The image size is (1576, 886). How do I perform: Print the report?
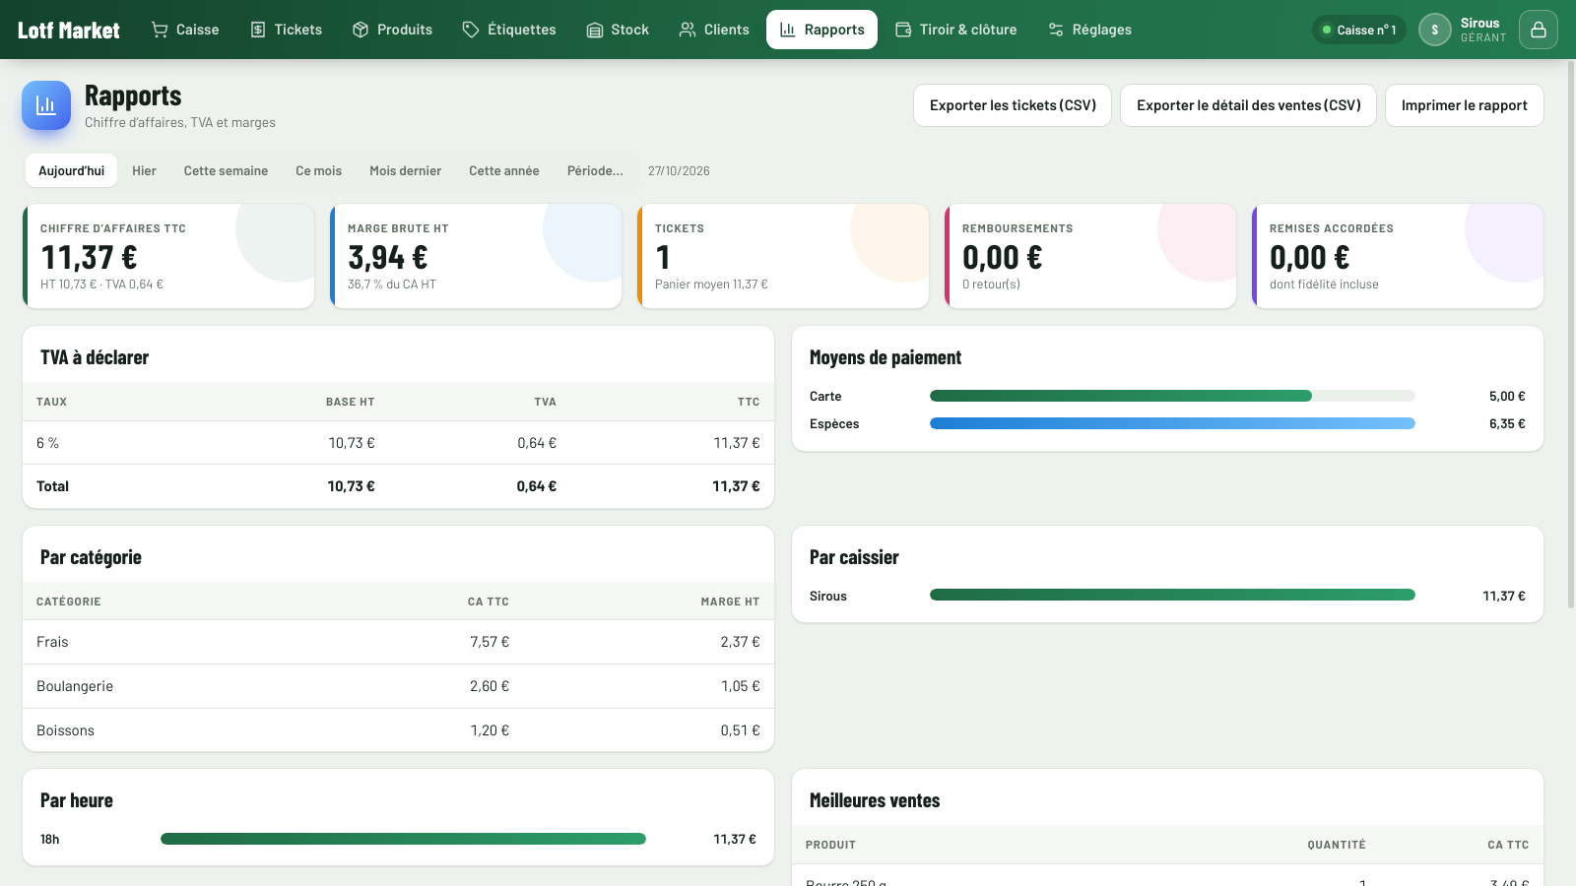coord(1465,105)
